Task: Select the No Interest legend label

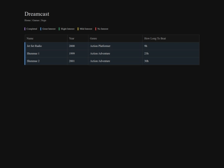Action: pyautogui.click(x=103, y=29)
